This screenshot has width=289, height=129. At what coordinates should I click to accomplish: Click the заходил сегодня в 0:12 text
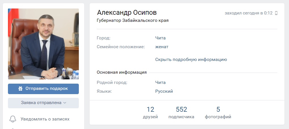tap(248, 13)
